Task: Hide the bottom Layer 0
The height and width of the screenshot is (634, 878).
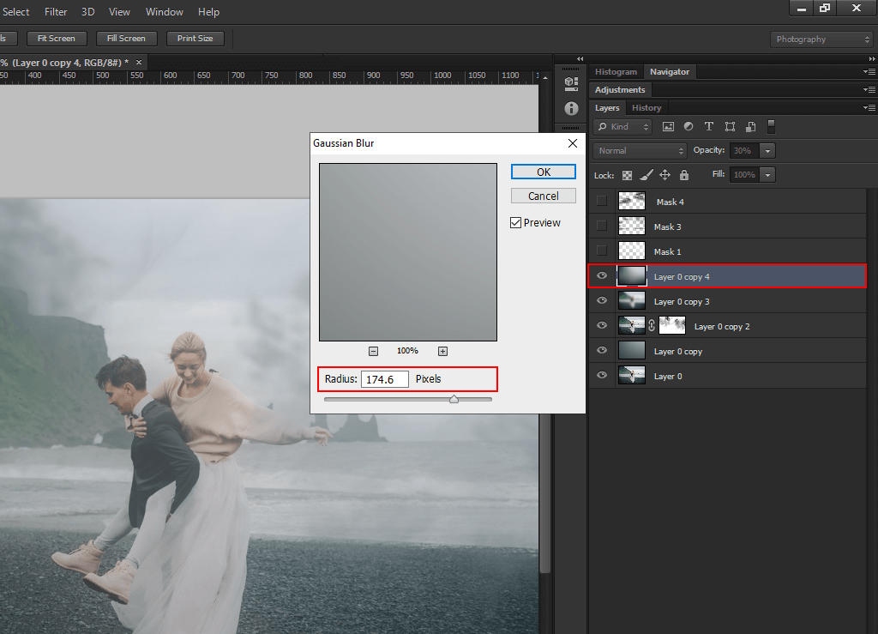Action: pos(602,375)
